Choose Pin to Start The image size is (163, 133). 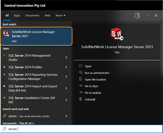pyautogui.click(x=91, y=86)
